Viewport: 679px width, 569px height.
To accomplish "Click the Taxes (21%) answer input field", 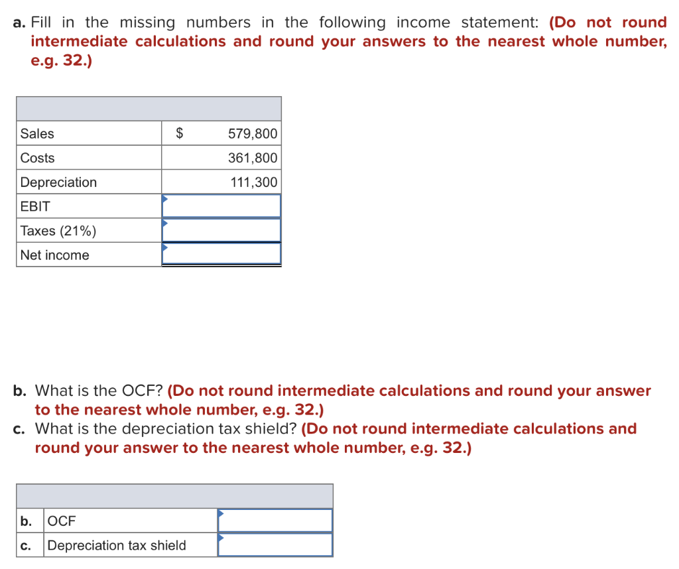I will pos(221,230).
